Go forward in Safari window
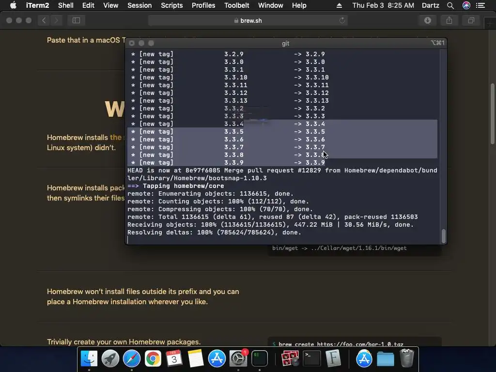 tap(56, 20)
